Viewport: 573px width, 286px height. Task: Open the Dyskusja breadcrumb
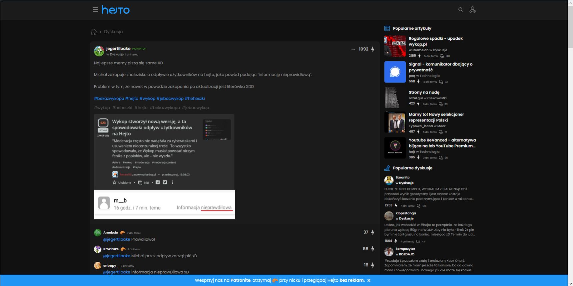[x=113, y=32]
